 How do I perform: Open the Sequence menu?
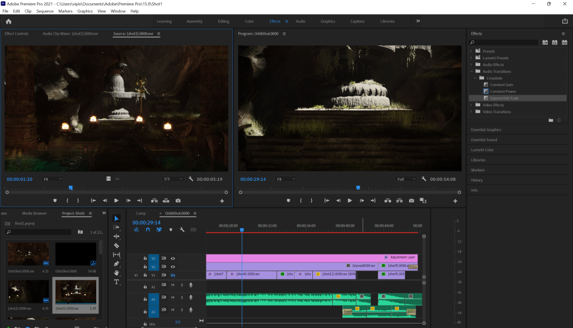pyautogui.click(x=45, y=11)
